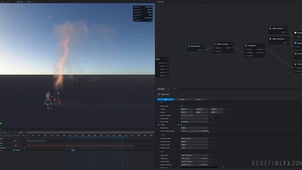The width and height of the screenshot is (302, 170).
Task: Click the Particles output port on Simulation node
Action: coord(264,52)
